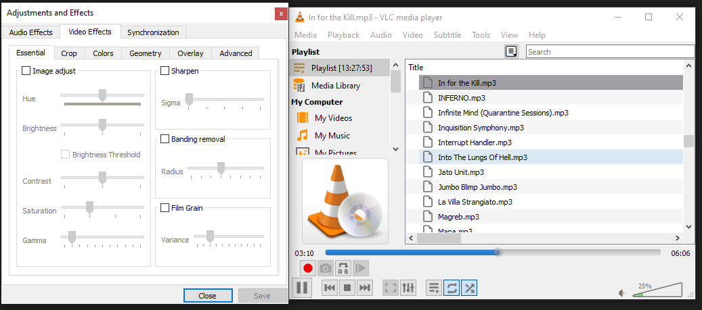Image resolution: width=702 pixels, height=310 pixels.
Task: Open extended settings equalizer icon
Action: pos(408,288)
